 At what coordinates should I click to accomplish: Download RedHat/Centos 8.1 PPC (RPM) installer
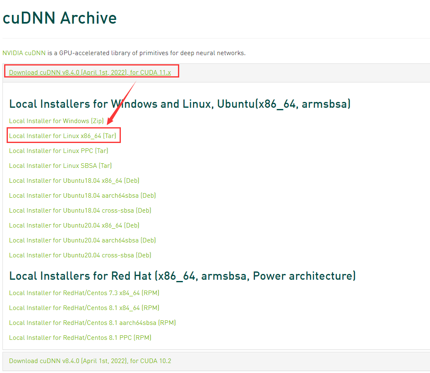click(80, 338)
